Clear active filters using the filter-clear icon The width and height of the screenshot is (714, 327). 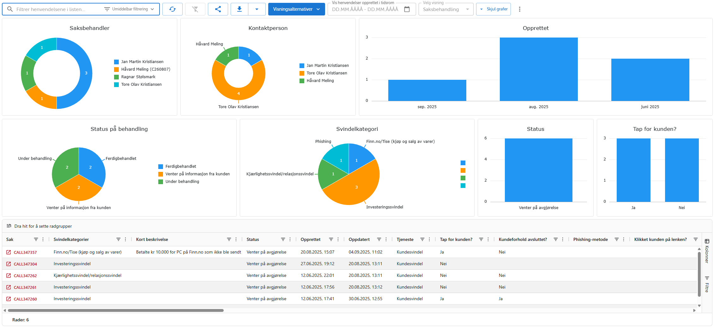pos(195,9)
